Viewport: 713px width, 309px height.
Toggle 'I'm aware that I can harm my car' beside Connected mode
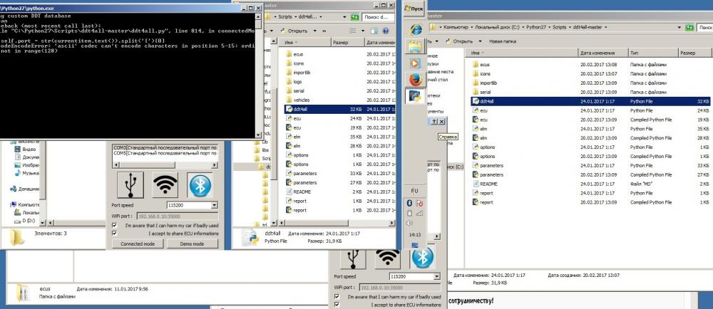115,225
